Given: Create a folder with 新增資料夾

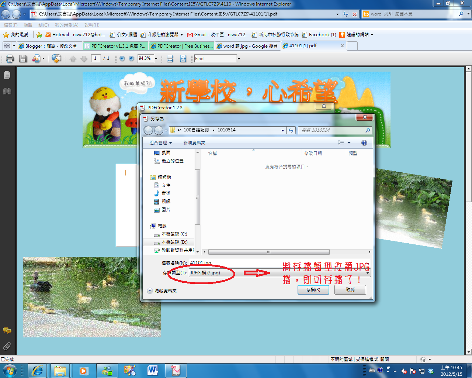Looking at the screenshot, I should pyautogui.click(x=195, y=143).
